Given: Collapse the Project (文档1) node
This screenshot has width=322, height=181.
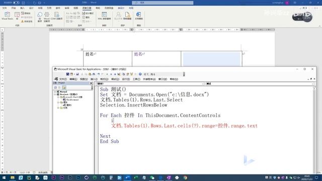Looking at the screenshot, I should (x=55, y=95).
